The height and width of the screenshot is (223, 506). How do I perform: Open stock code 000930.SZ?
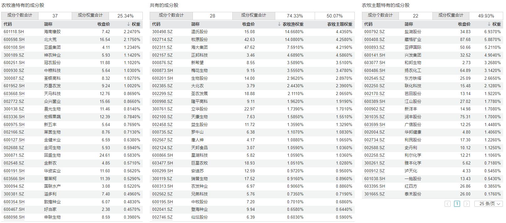click(14, 71)
